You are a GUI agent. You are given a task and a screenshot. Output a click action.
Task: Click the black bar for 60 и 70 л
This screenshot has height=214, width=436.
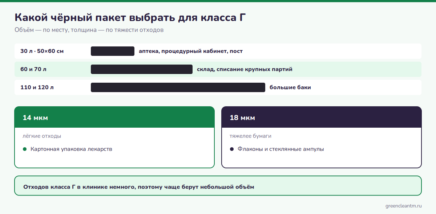[142, 69]
